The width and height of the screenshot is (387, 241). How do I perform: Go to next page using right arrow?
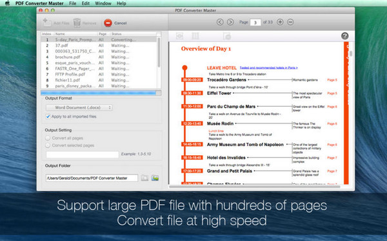[x=230, y=22]
